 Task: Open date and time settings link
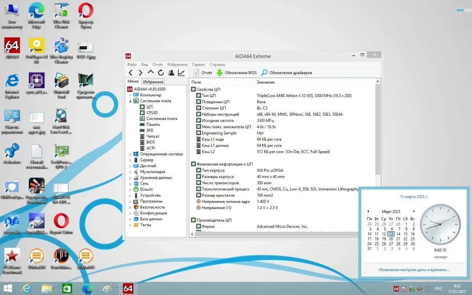tap(413, 270)
